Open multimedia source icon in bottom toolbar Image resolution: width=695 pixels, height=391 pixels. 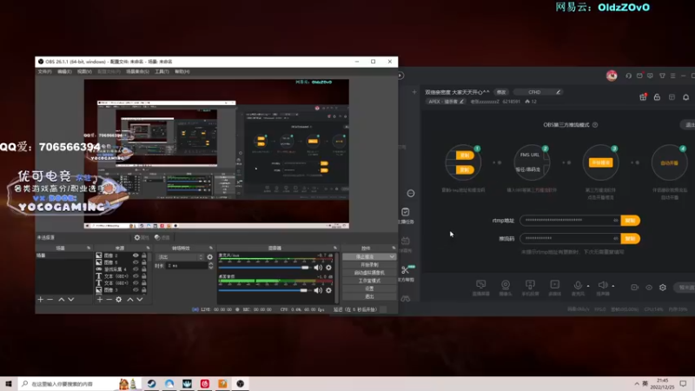click(554, 285)
